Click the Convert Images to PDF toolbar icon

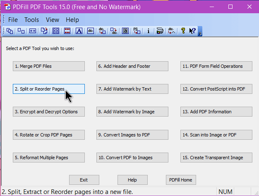point(102,31)
